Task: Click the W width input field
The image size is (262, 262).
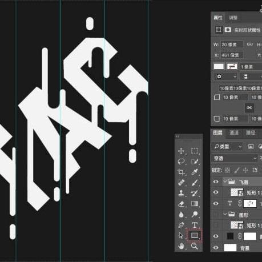Action: [232, 45]
